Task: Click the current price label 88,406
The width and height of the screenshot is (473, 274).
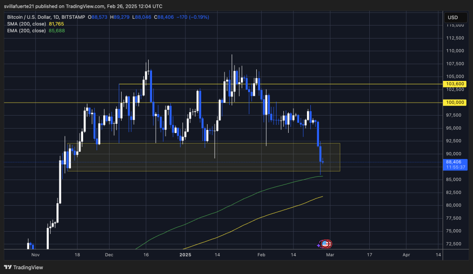Action: pyautogui.click(x=455, y=162)
